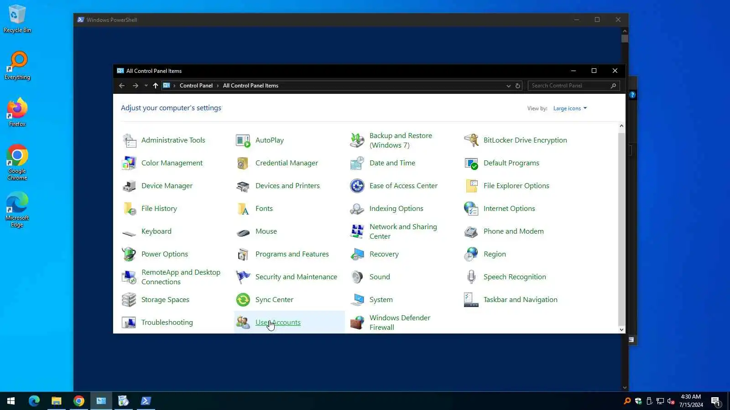The width and height of the screenshot is (730, 410).
Task: Click the Windows Start button
Action: (11, 401)
